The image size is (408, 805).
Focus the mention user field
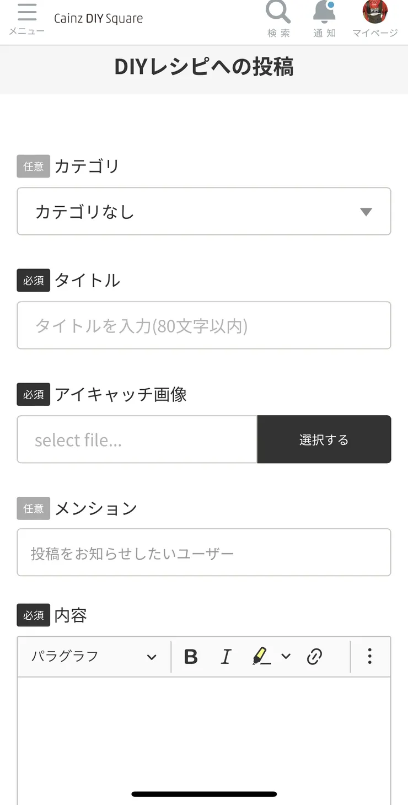coord(204,553)
